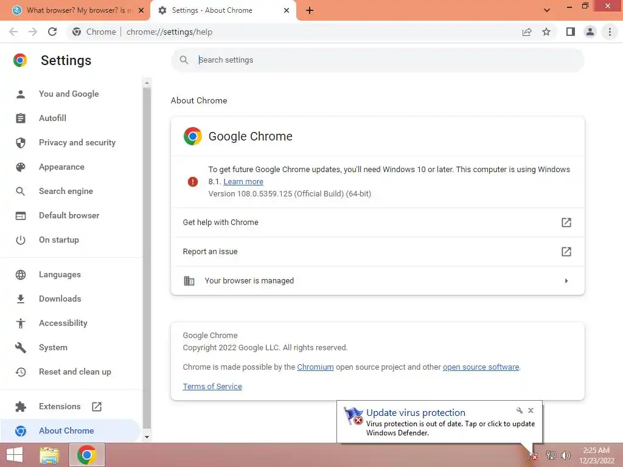Open You and Google settings
The image size is (623, 467).
tap(69, 94)
